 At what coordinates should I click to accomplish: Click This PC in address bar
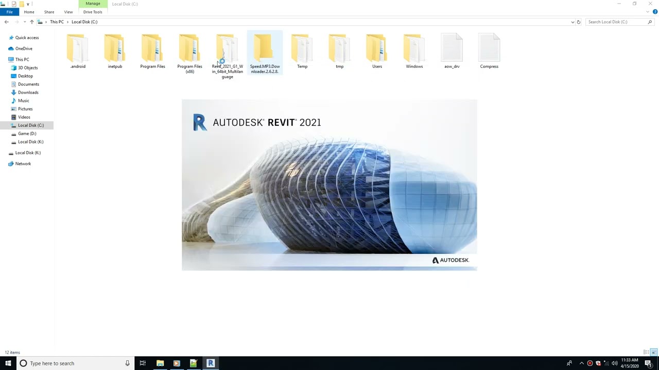[57, 22]
